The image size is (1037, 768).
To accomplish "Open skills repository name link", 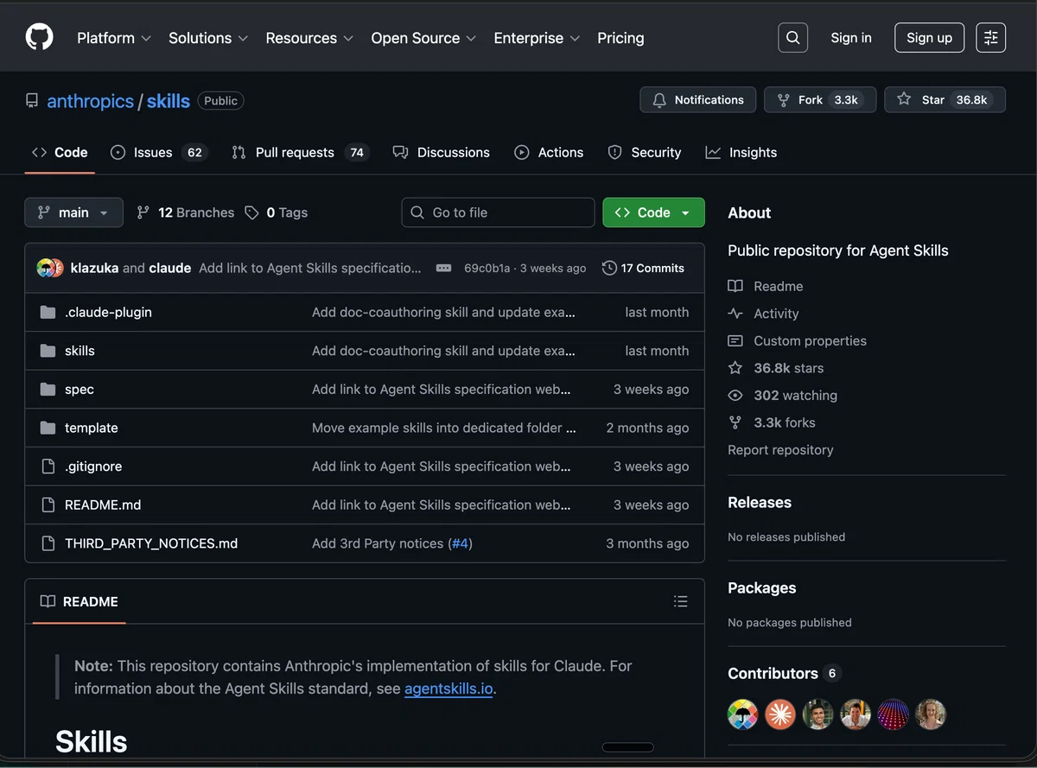I will pyautogui.click(x=169, y=101).
